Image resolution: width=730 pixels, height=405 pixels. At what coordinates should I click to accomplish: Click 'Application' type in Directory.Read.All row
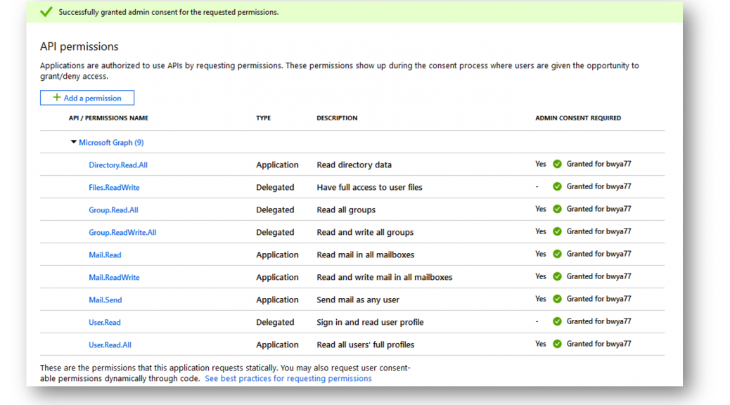(x=278, y=165)
